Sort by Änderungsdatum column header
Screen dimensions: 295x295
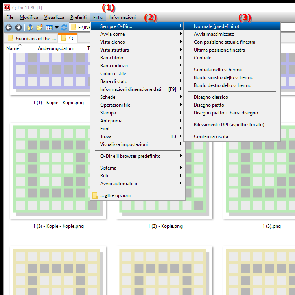(60, 48)
